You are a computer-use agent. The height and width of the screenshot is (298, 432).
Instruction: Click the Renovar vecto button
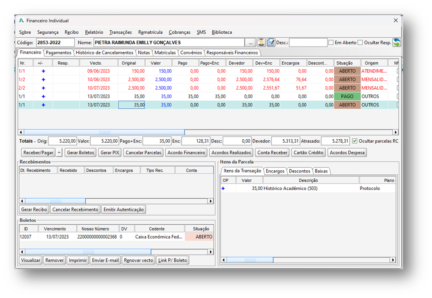[138, 260]
